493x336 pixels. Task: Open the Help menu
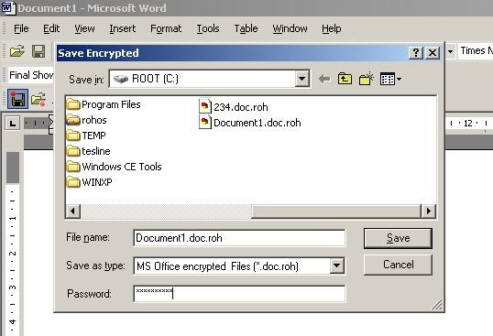332,28
